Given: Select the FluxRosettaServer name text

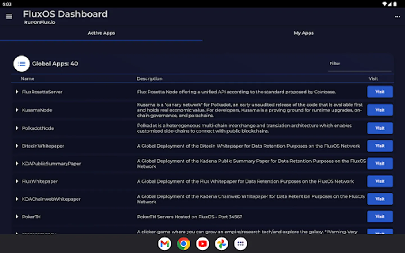Looking at the screenshot, I should point(42,92).
